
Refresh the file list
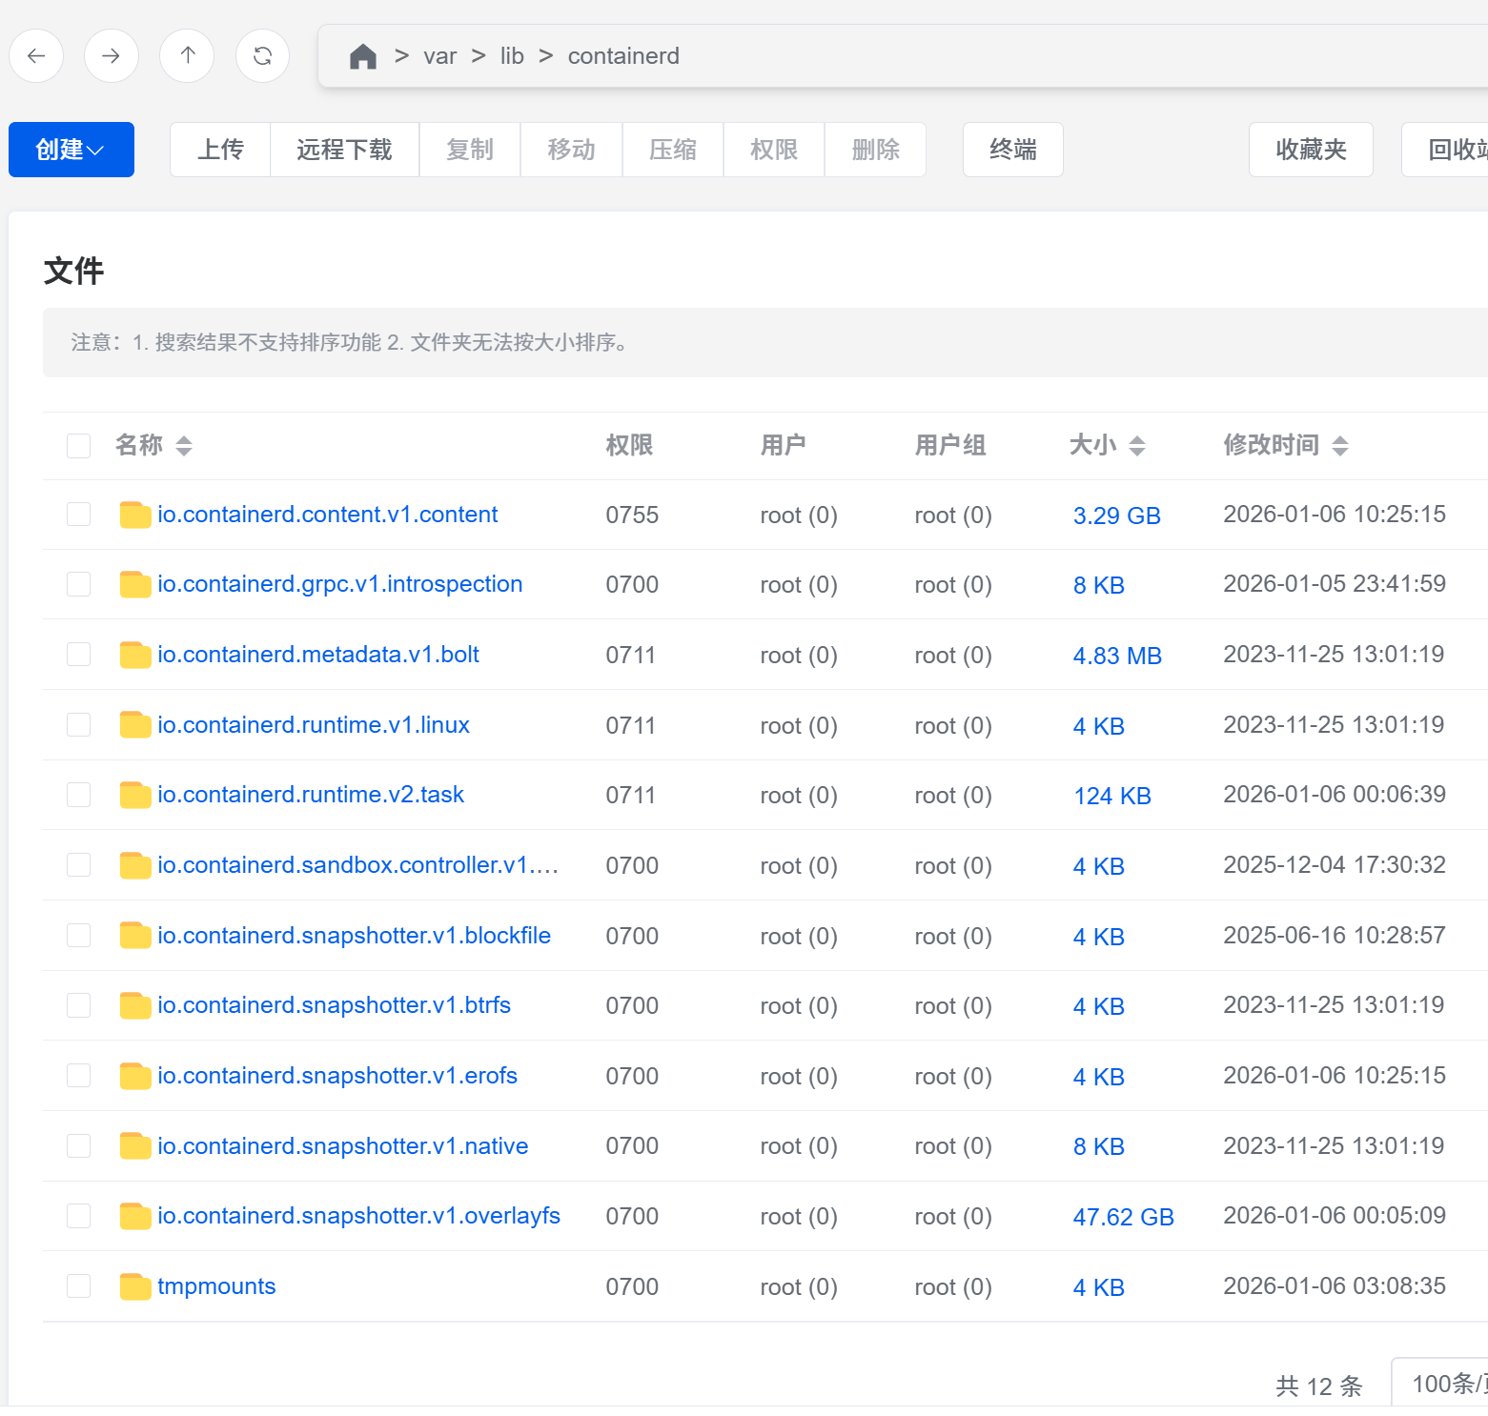click(x=262, y=56)
